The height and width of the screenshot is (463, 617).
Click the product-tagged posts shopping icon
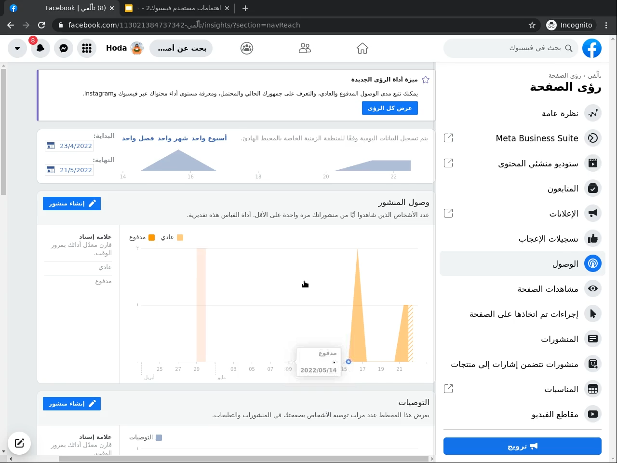click(593, 364)
